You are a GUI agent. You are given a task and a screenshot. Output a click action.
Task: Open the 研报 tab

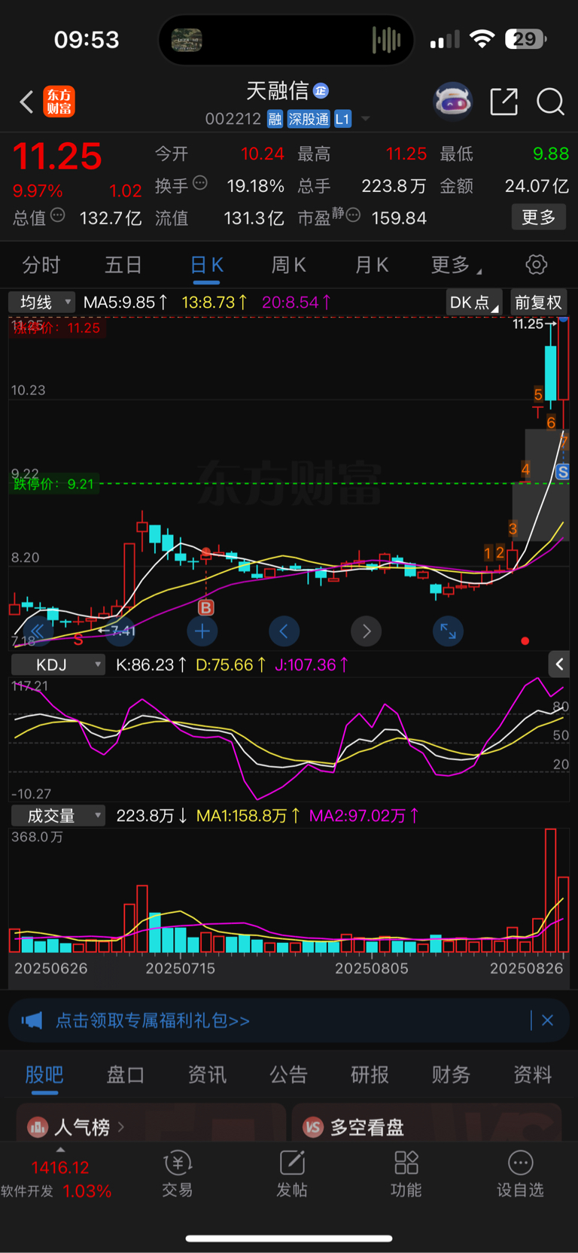(370, 1075)
